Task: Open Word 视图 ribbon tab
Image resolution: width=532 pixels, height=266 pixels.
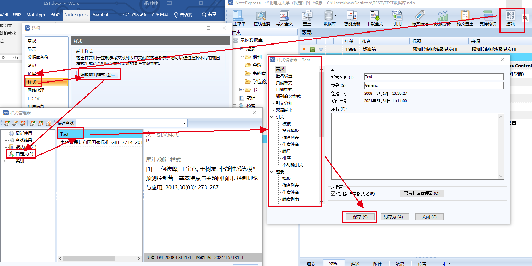Action: coord(17,14)
